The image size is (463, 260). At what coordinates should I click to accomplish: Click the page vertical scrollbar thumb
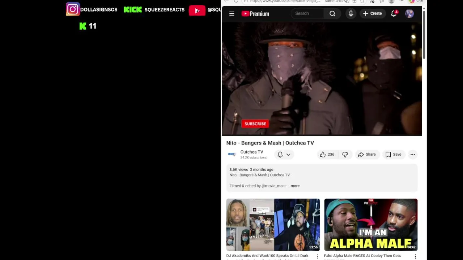pyautogui.click(x=424, y=34)
